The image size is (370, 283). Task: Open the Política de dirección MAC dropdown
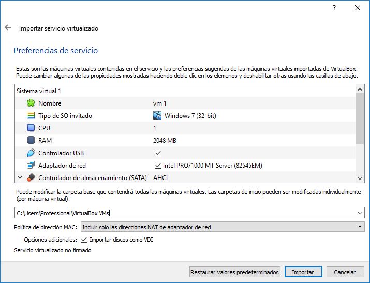[223, 227]
